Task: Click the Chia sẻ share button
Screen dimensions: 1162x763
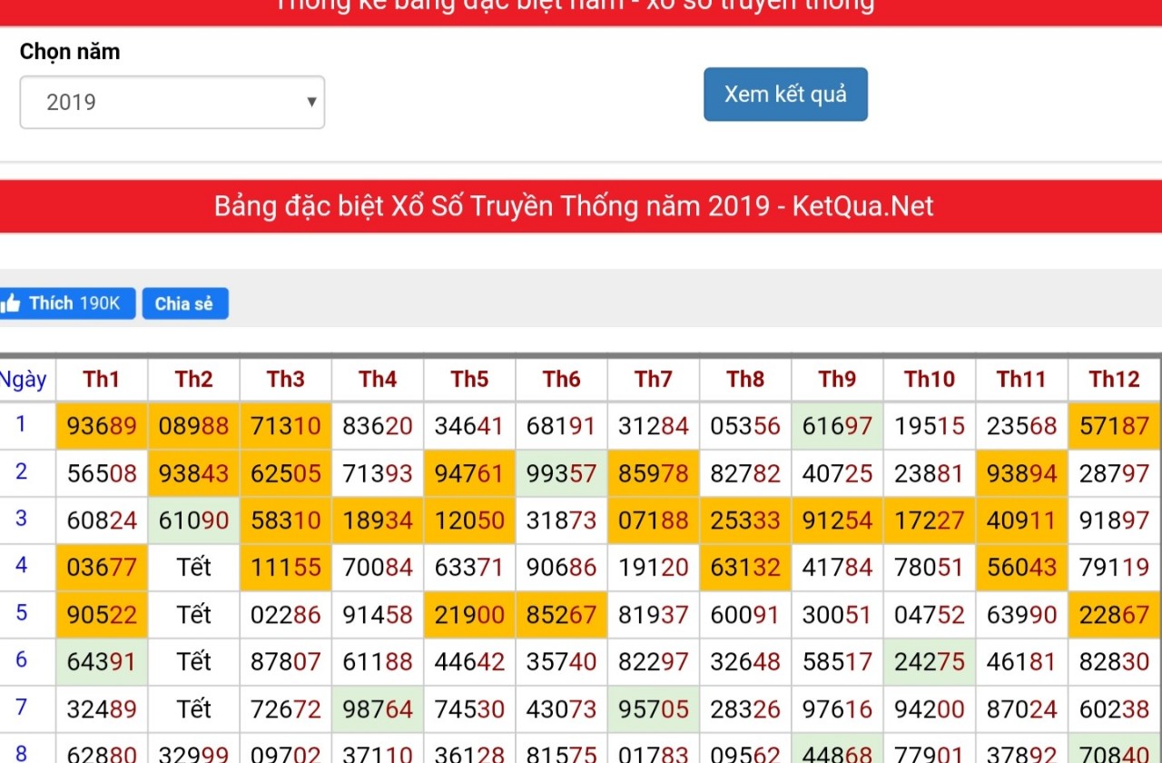Action: pyautogui.click(x=185, y=303)
